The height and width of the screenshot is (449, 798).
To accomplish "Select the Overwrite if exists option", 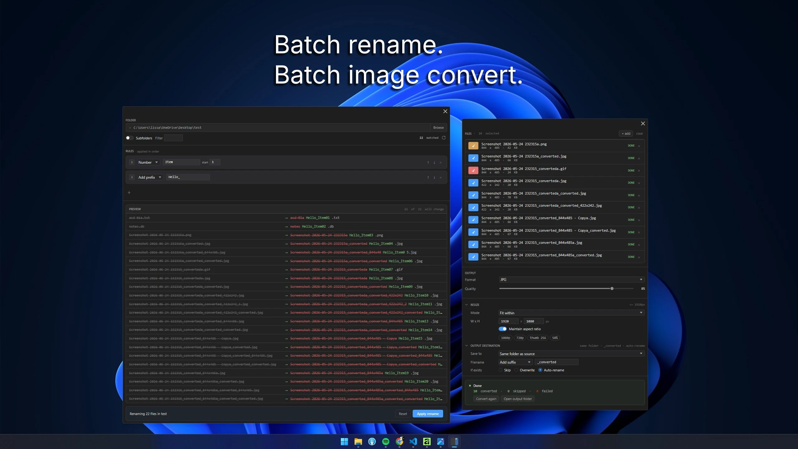I will [516, 370].
